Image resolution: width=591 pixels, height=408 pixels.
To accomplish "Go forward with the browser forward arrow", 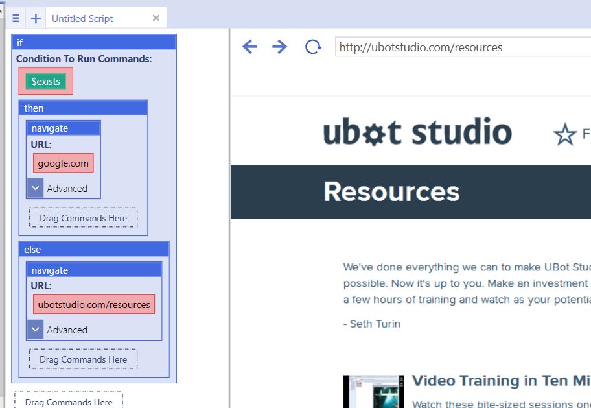I will click(x=280, y=47).
